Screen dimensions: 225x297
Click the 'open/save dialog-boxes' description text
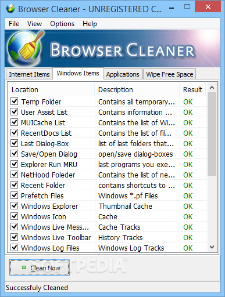click(135, 154)
